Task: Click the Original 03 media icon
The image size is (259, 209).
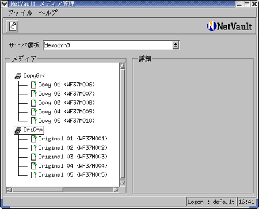Action: [34, 157]
